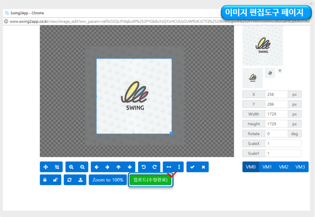The width and height of the screenshot is (315, 217).
Task: Unlock the crop box
Action: [x=56, y=180]
